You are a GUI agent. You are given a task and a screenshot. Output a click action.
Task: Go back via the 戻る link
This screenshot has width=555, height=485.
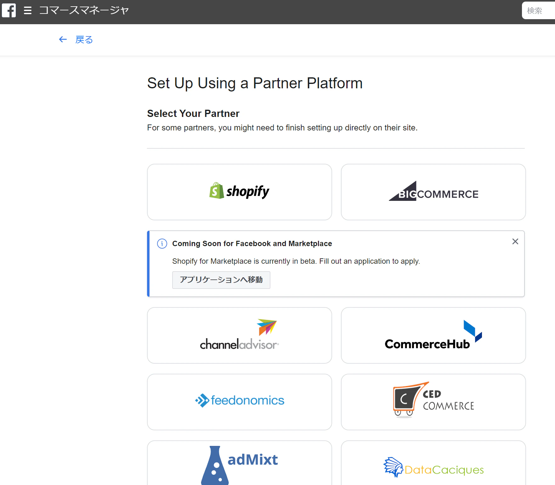tap(84, 40)
